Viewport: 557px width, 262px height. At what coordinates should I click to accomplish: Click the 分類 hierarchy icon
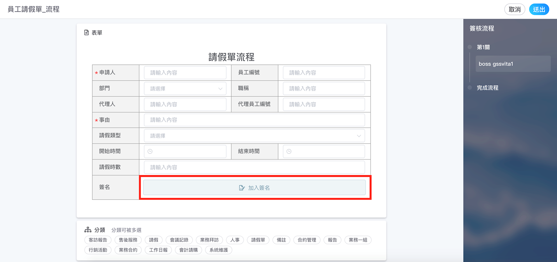coord(88,230)
